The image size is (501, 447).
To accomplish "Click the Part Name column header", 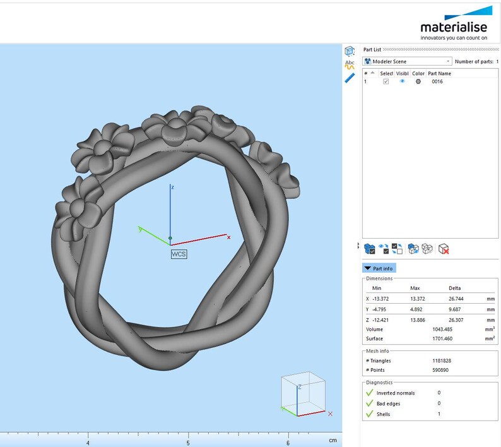I will 439,73.
